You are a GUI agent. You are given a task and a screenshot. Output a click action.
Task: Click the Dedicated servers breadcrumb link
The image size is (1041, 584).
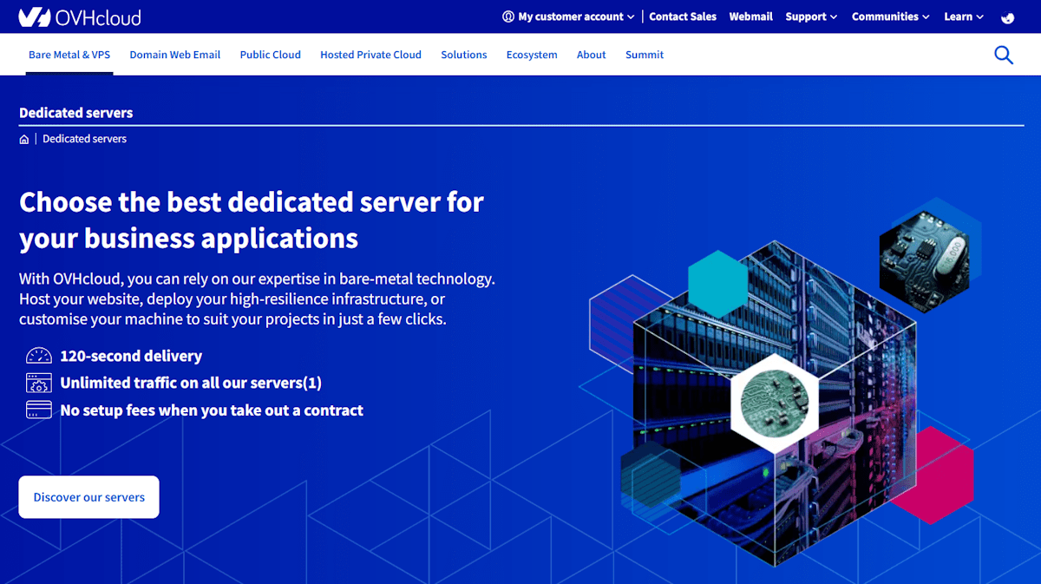click(85, 139)
